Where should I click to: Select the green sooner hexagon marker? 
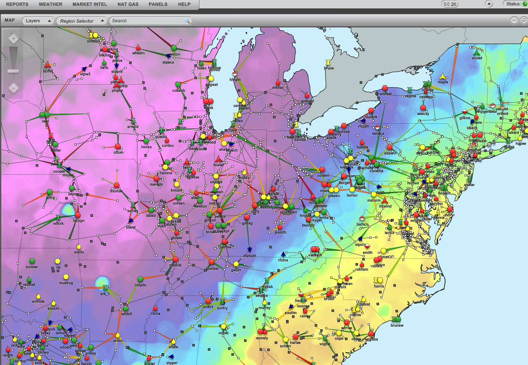point(32,261)
